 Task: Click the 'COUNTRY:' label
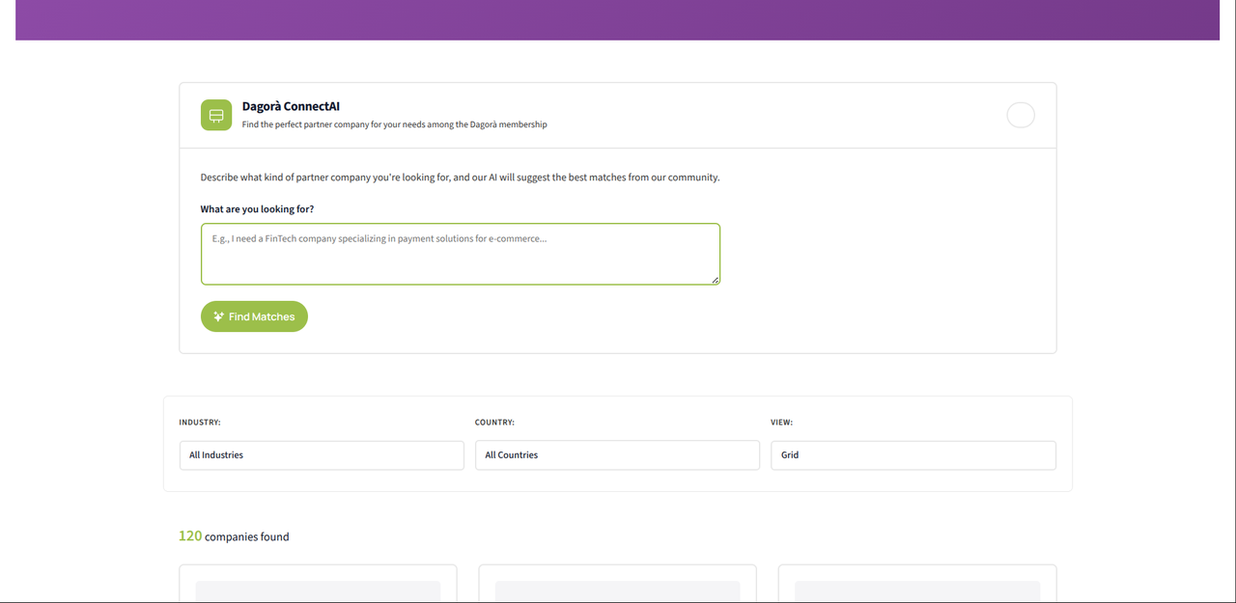point(494,423)
